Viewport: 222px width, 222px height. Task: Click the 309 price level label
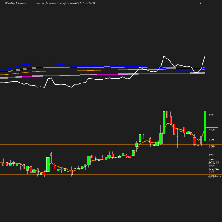pos(211,147)
